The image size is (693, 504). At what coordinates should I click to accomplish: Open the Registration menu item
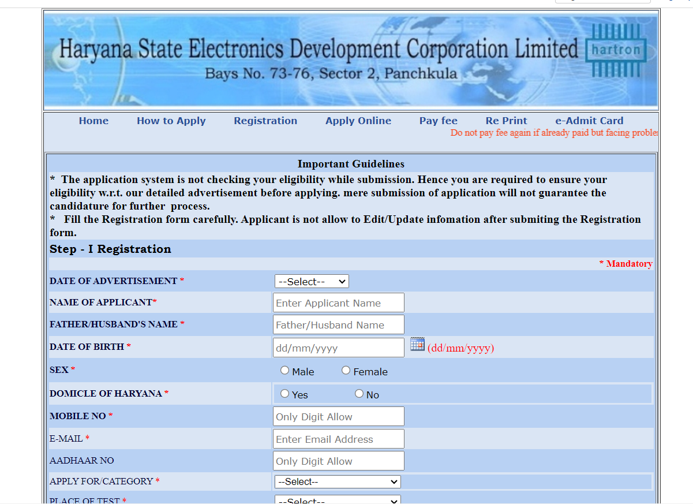point(265,121)
